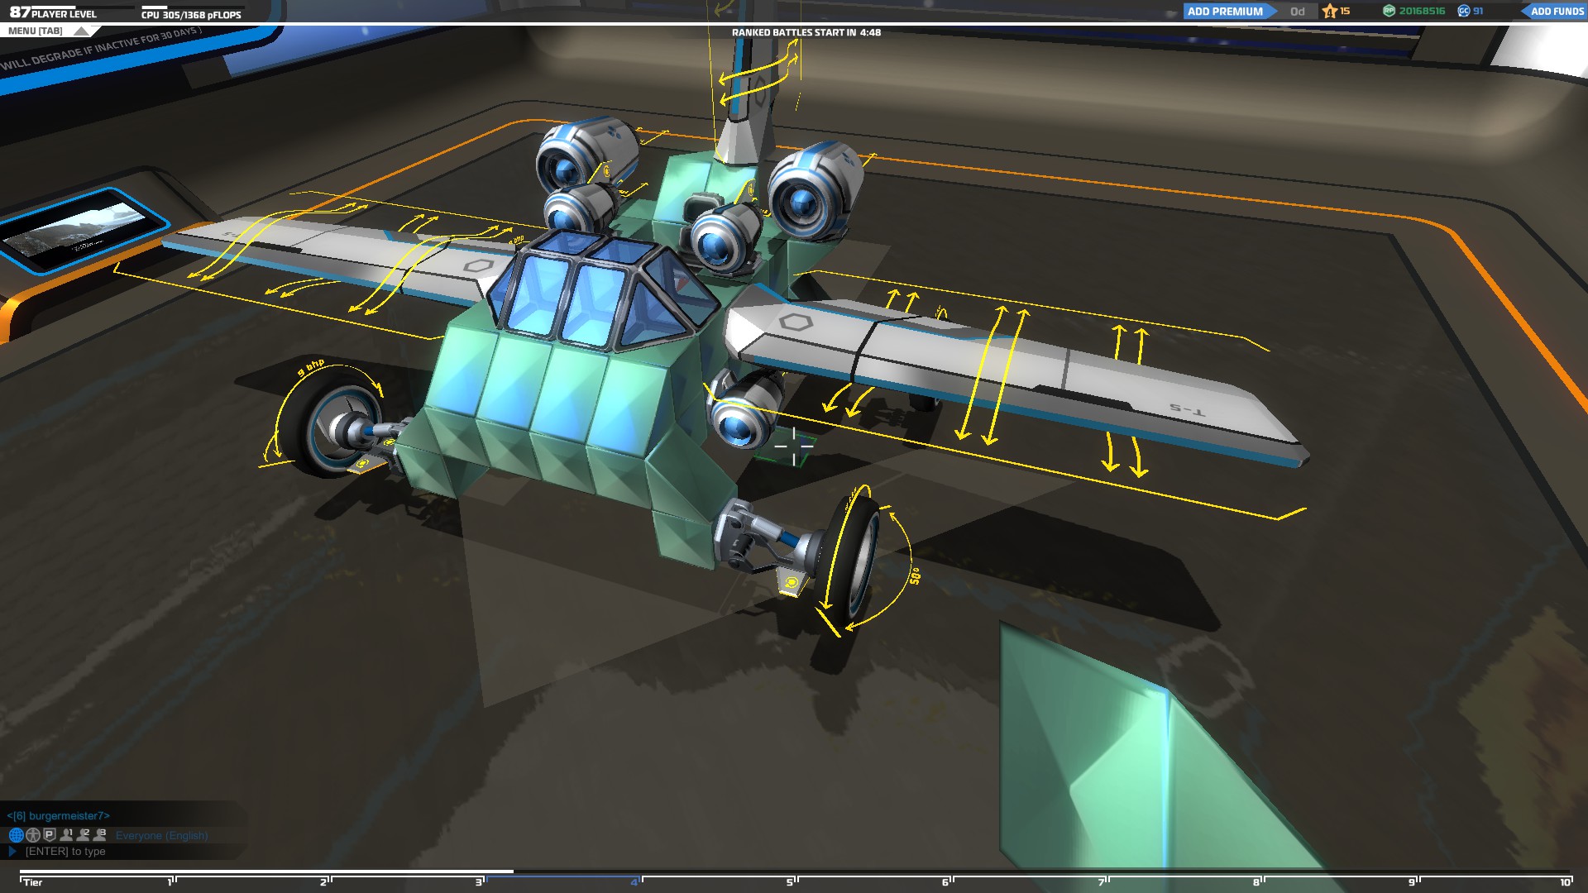
Task: Click the burgermeister7 chat username
Action: (58, 815)
